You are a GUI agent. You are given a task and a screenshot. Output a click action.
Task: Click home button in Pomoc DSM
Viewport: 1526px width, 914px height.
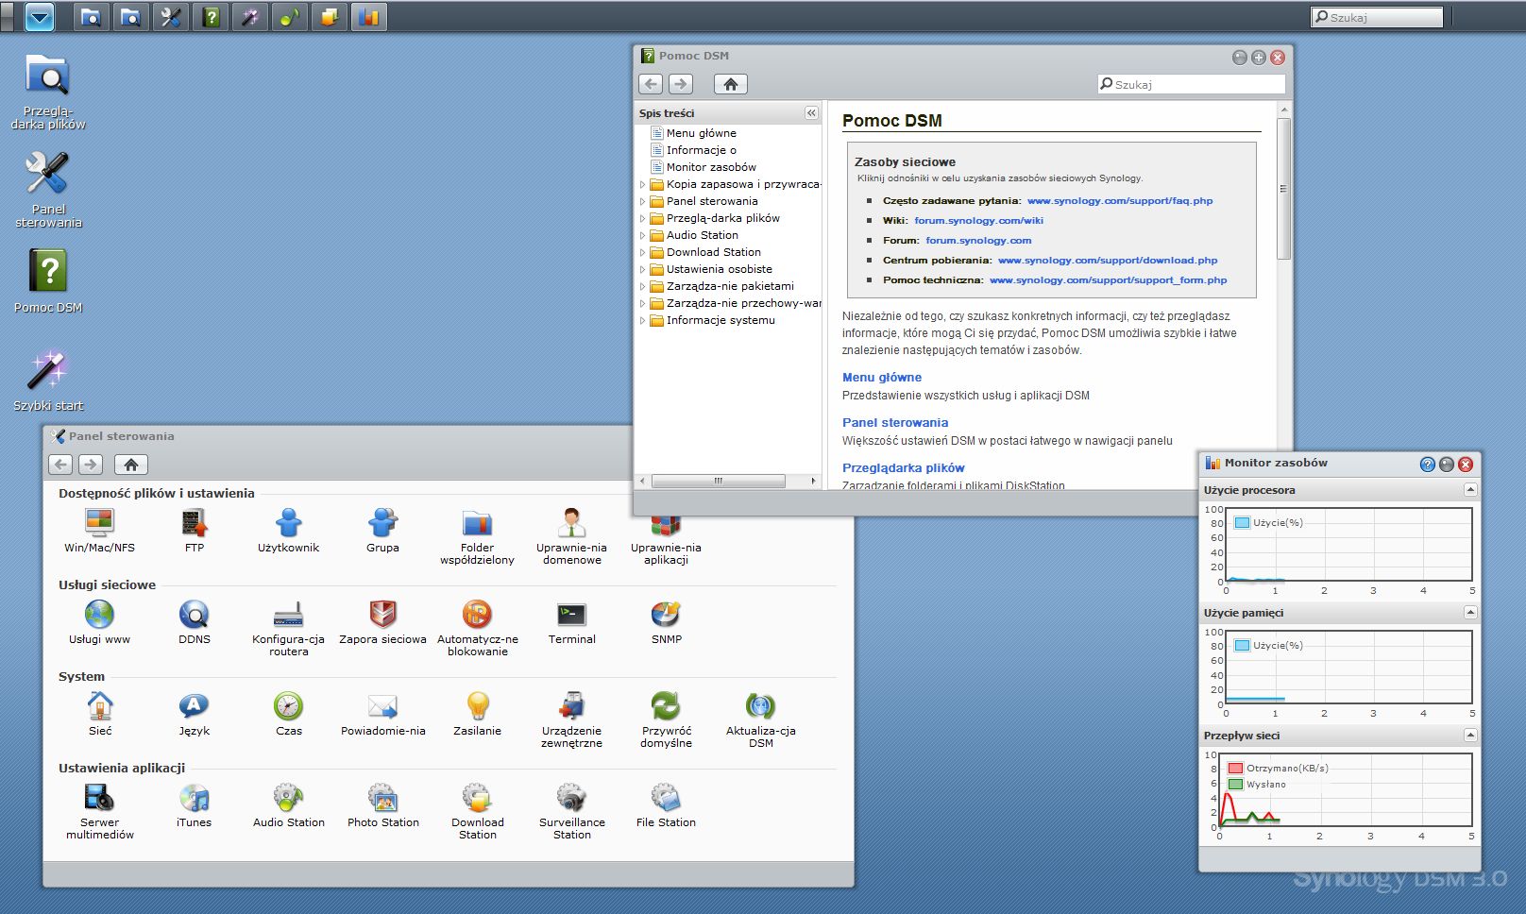pos(730,84)
